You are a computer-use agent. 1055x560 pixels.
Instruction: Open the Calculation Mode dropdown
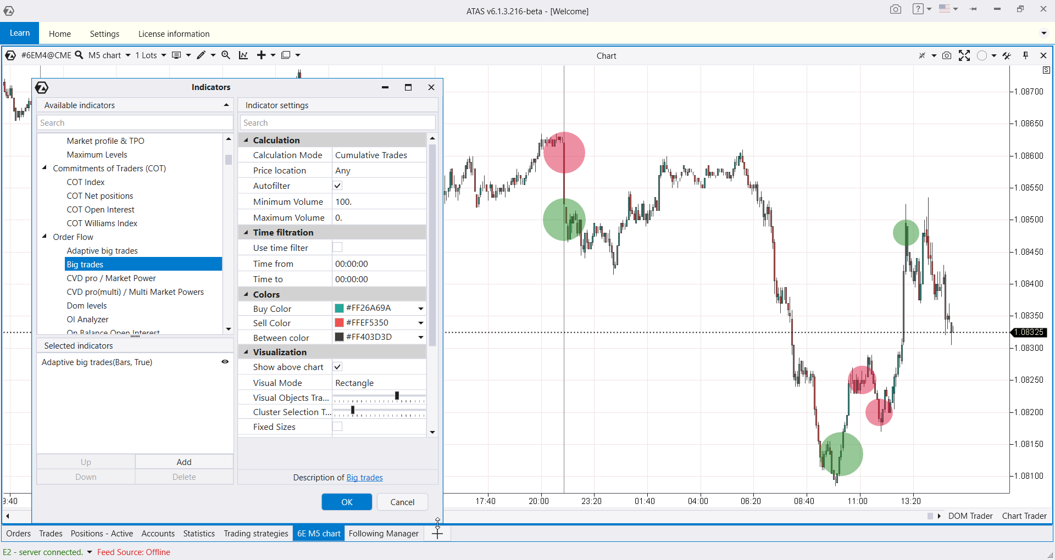379,155
